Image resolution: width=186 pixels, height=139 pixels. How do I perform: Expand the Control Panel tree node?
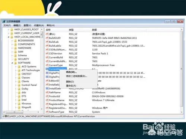pyautogui.click(x=16, y=85)
